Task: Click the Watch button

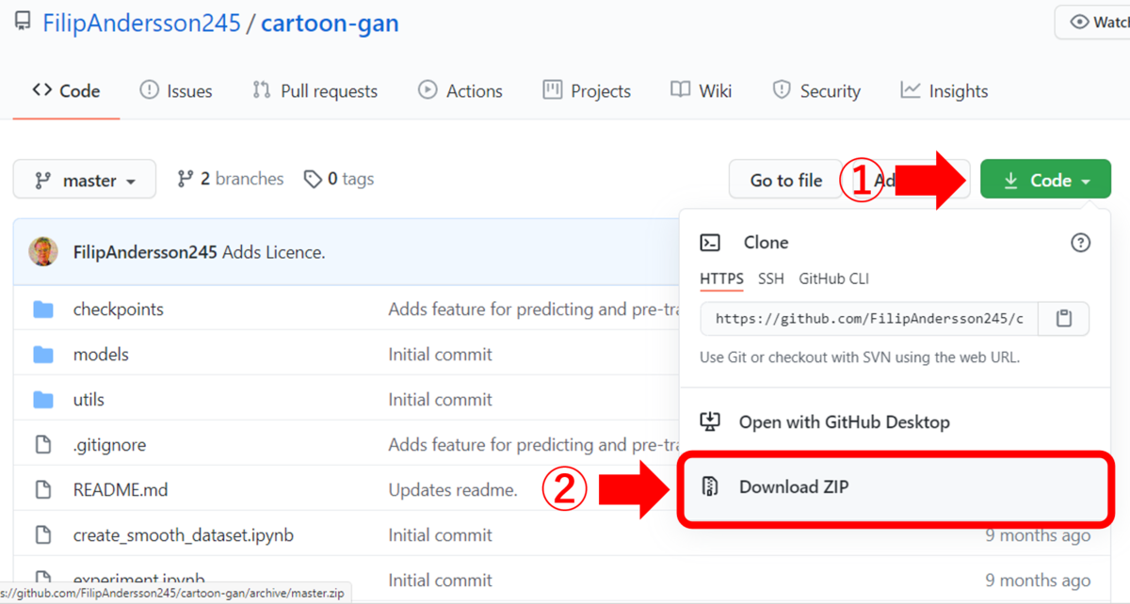Action: 1092,23
